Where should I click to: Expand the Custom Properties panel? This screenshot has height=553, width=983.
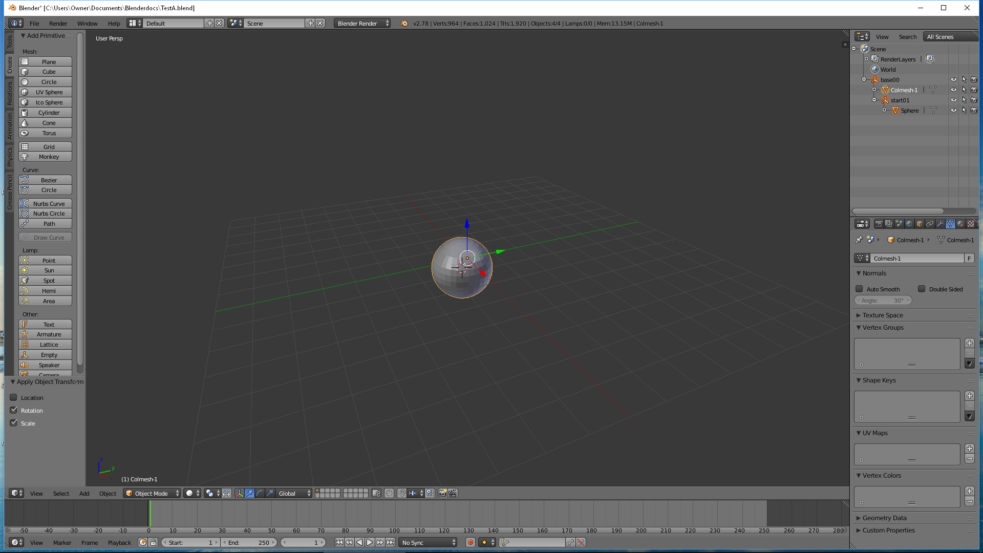pyautogui.click(x=888, y=530)
